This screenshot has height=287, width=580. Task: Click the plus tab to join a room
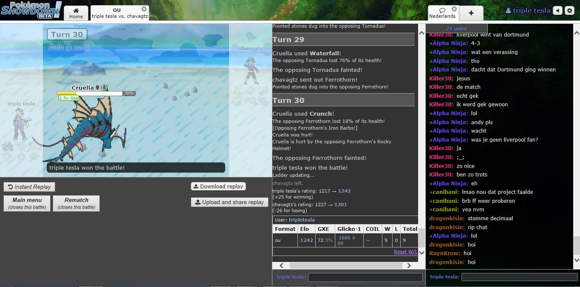point(471,13)
